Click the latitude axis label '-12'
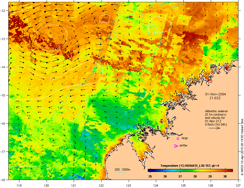The width and height of the screenshot is (244, 188). [3, 11]
